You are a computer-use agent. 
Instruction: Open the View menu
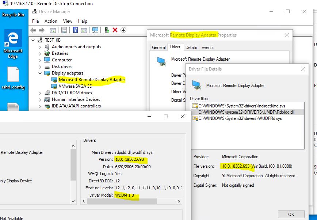pos(68,21)
